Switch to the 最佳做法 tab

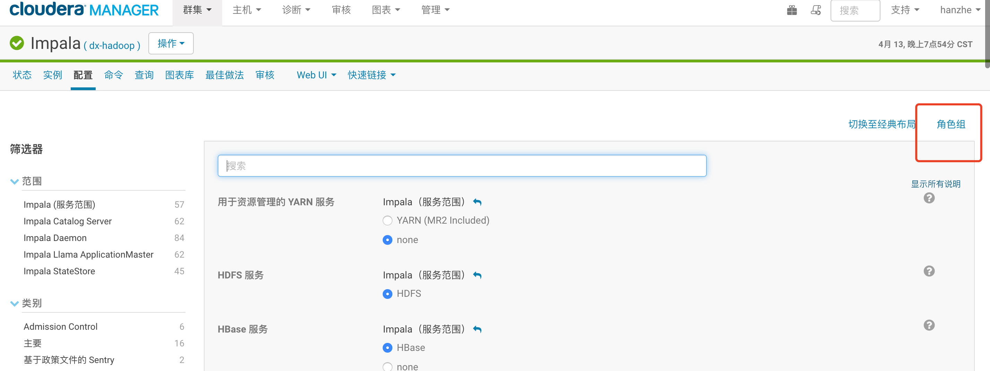224,75
